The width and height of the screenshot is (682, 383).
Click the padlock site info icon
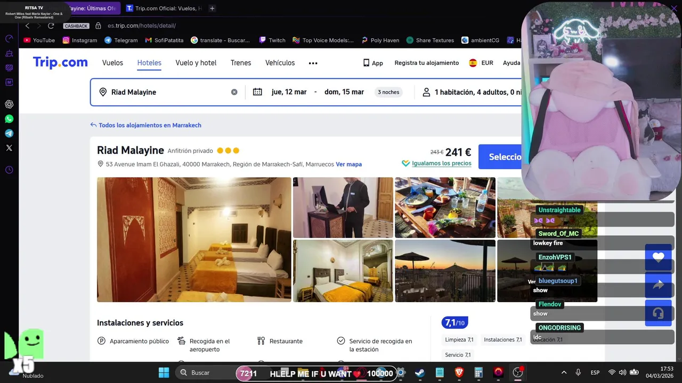(x=98, y=26)
